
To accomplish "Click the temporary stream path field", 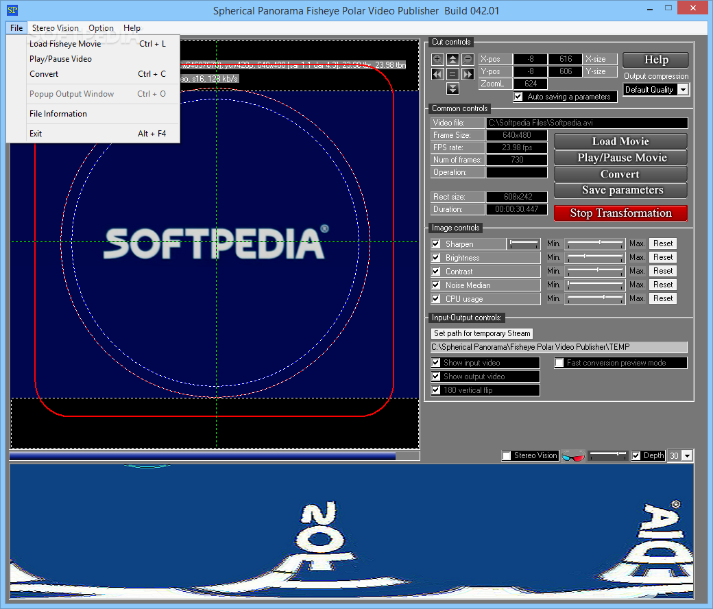I will 559,347.
